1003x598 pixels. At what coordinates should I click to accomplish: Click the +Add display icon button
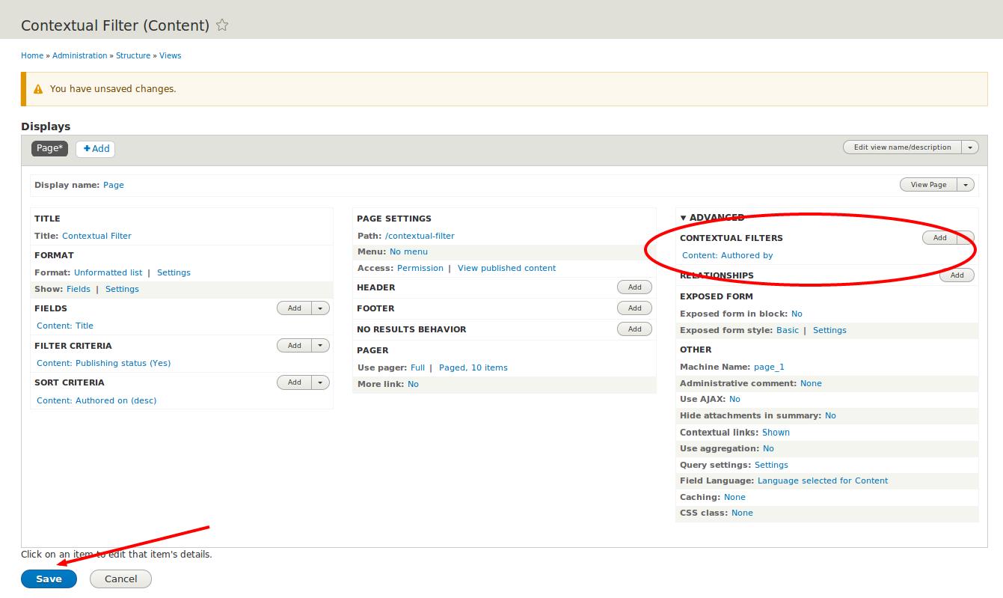[95, 148]
